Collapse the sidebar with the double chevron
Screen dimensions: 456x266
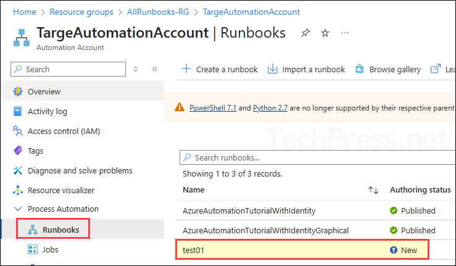(154, 69)
